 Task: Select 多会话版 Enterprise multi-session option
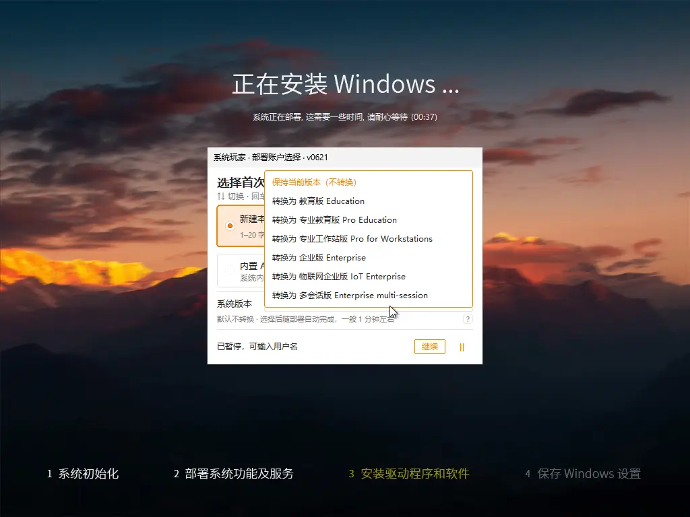point(369,296)
